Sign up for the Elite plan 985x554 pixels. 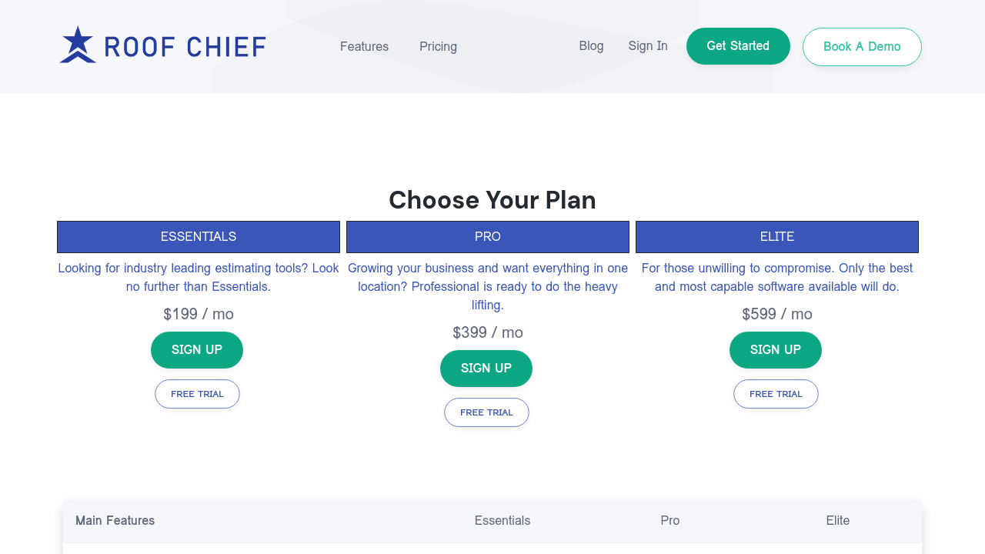776,350
